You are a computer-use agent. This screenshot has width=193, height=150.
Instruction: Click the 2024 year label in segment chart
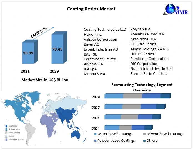click(96, 118)
